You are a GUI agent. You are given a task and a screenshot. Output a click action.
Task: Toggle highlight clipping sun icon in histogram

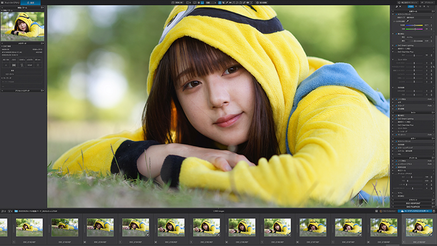point(400,7)
